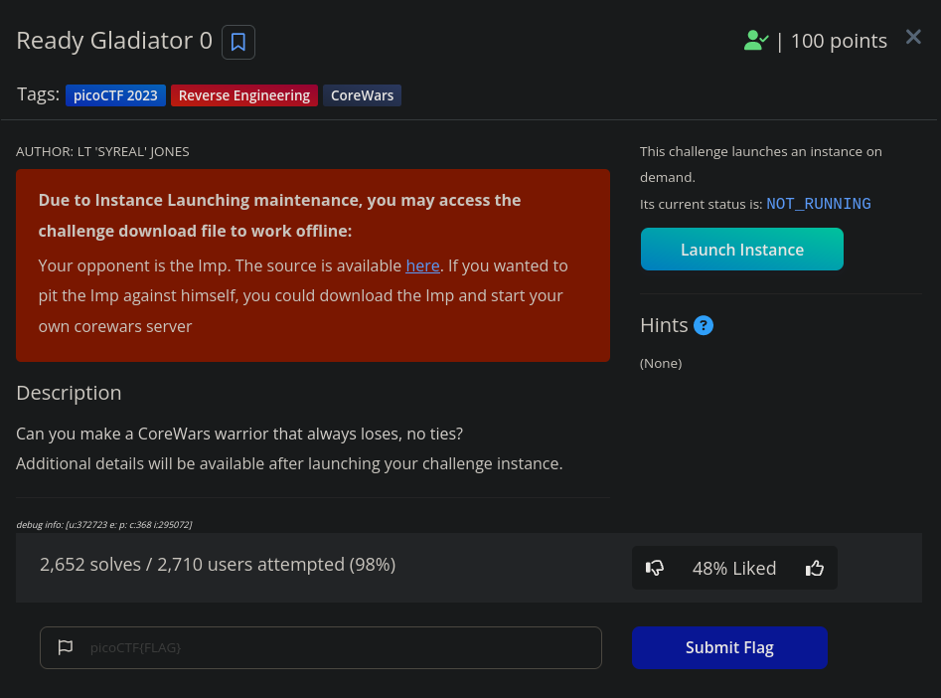The height and width of the screenshot is (698, 941).
Task: Click the 48% Liked label
Action: point(734,569)
